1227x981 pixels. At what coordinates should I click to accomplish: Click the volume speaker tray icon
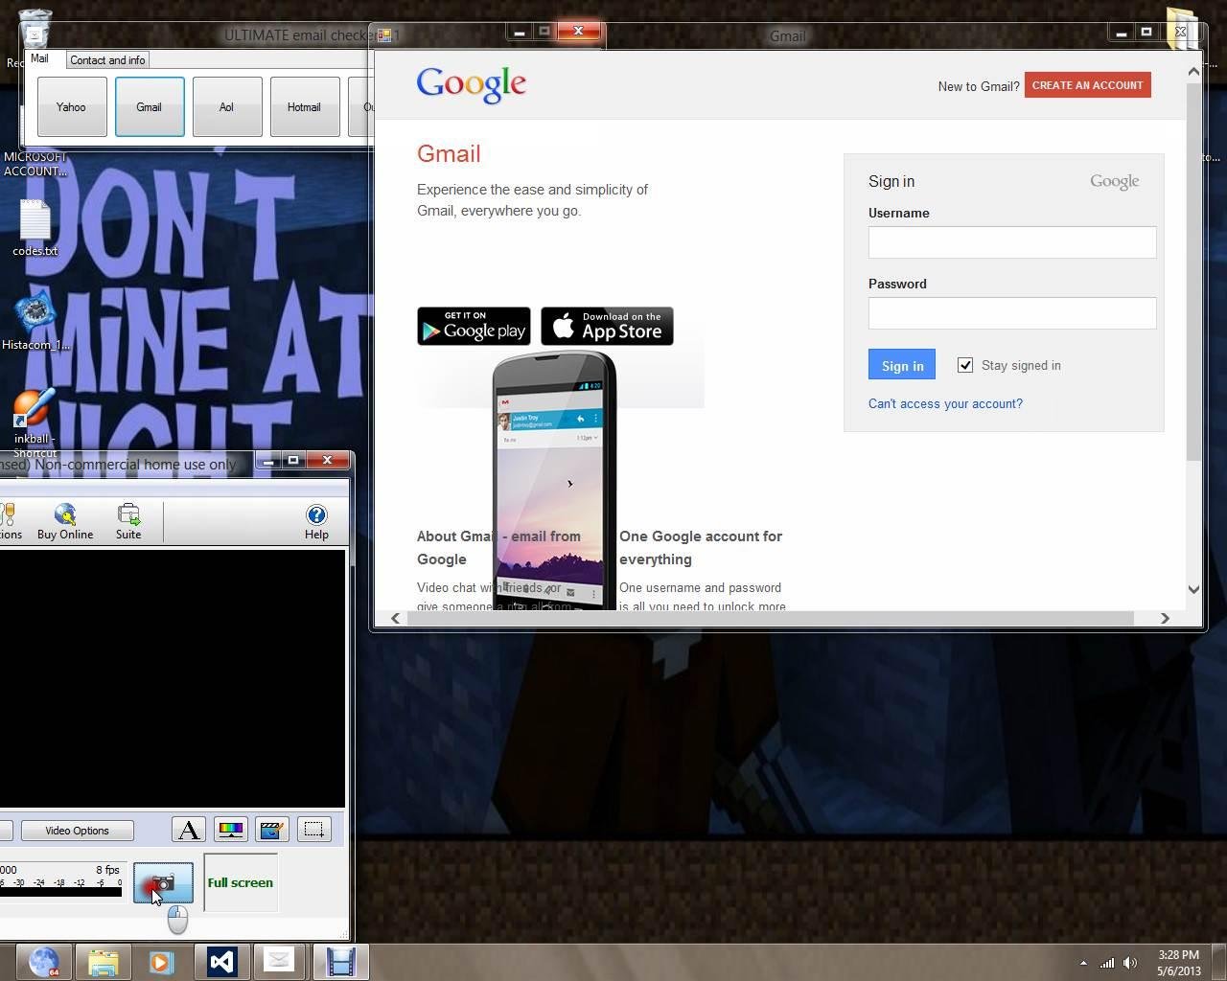point(1130,963)
